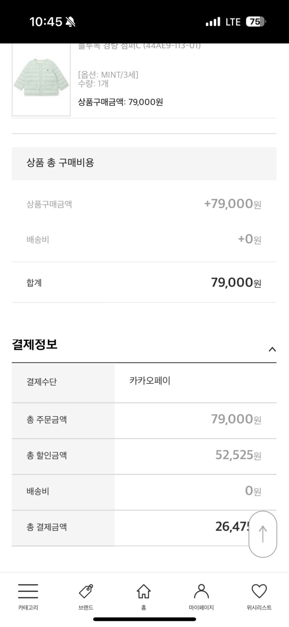The width and height of the screenshot is (289, 627).
Task: Tap the 총 결제금액 row
Action: click(x=144, y=527)
